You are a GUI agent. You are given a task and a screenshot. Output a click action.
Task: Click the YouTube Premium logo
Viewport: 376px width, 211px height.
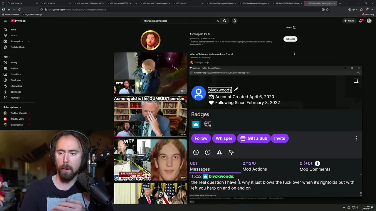[x=18, y=21]
